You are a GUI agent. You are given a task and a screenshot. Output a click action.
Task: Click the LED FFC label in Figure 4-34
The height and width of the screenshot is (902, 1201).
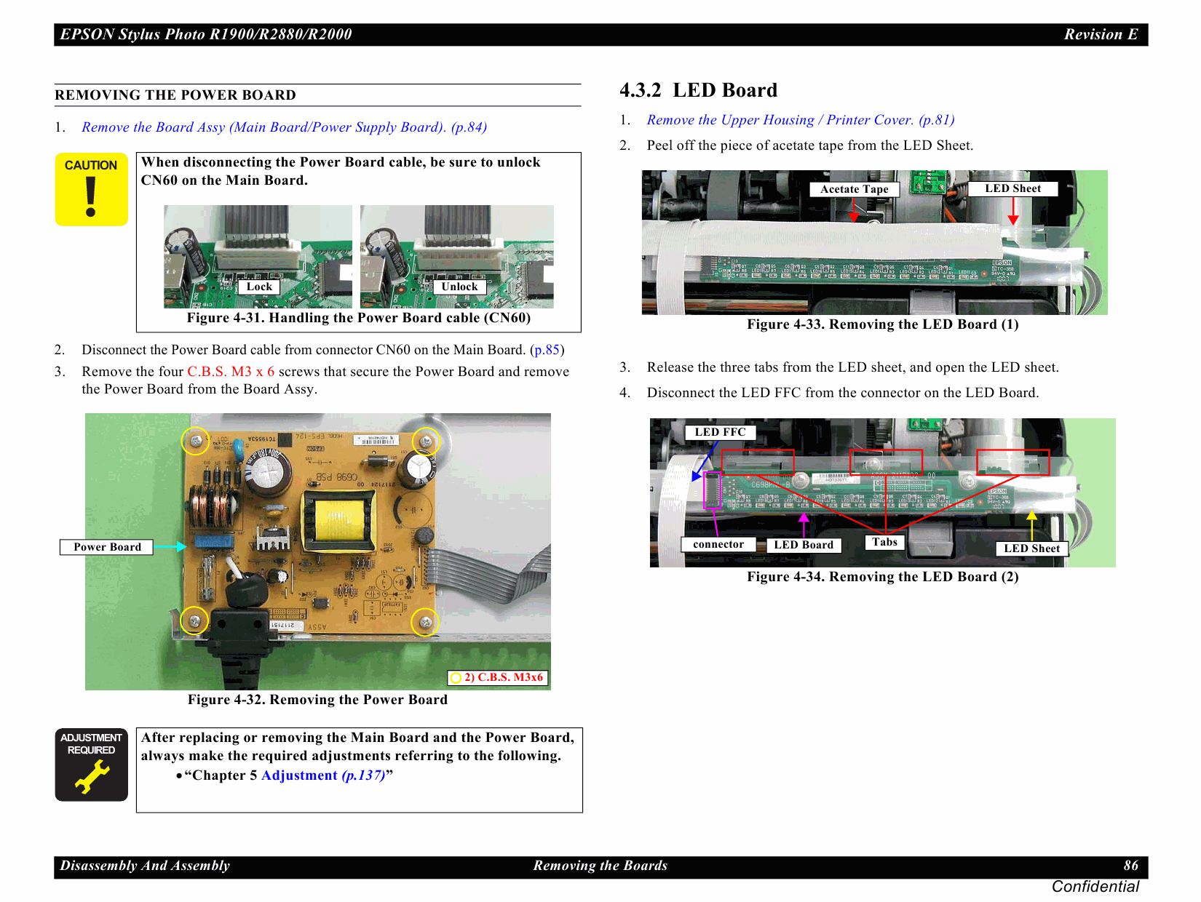(720, 432)
